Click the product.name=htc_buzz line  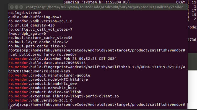[42, 88]
